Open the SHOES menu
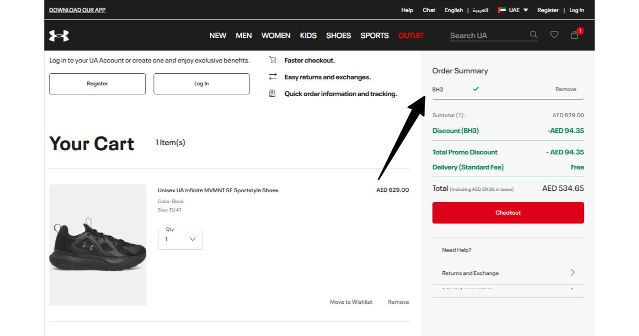This screenshot has height=336, width=639. click(x=339, y=35)
